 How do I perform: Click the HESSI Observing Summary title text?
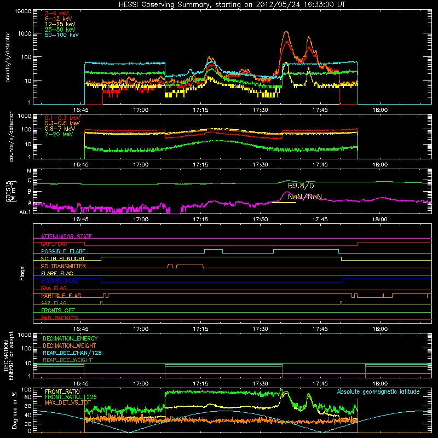[232, 5]
